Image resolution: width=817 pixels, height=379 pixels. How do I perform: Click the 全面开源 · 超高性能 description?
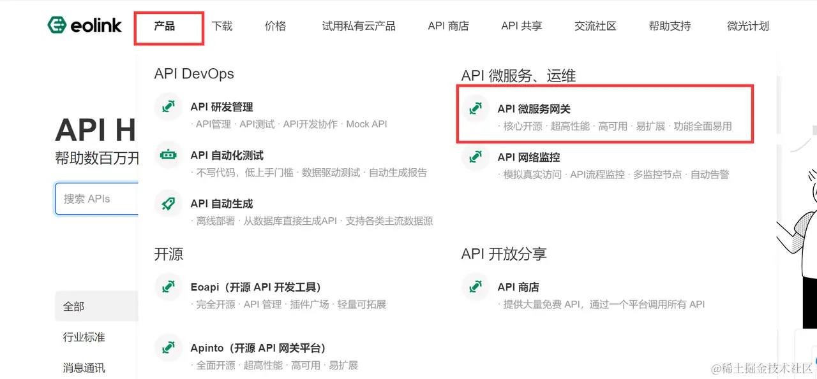point(274,366)
